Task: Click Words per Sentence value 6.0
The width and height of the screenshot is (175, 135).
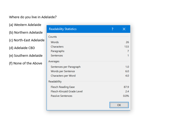Action: 127,71
